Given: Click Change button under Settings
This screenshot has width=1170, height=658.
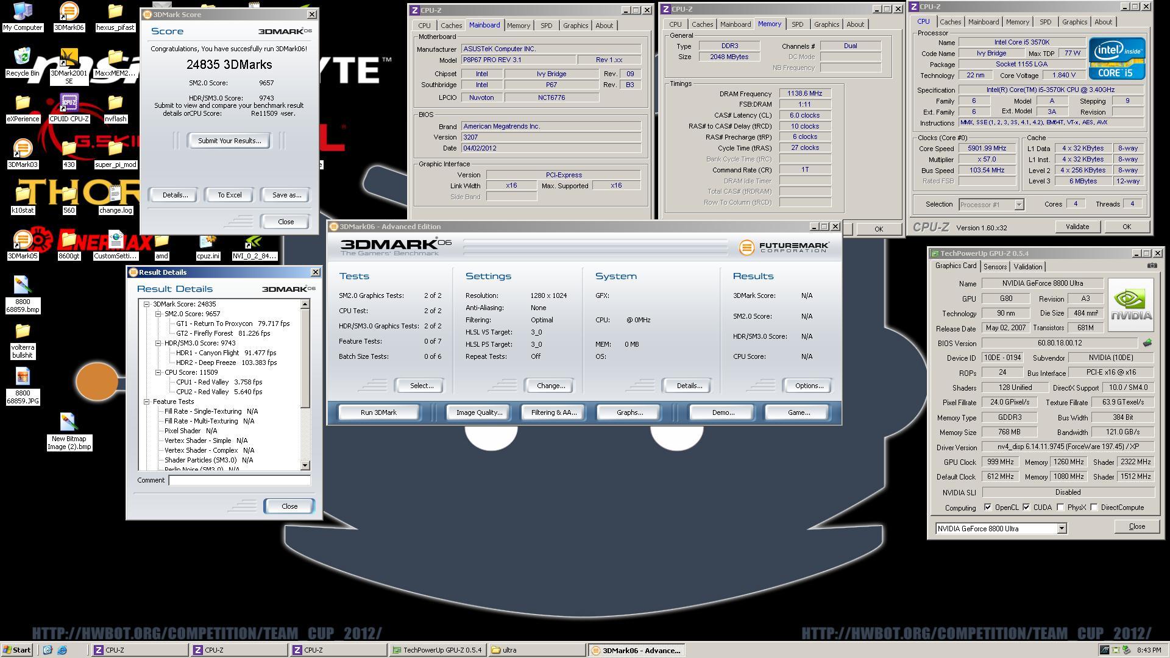Looking at the screenshot, I should click(551, 386).
